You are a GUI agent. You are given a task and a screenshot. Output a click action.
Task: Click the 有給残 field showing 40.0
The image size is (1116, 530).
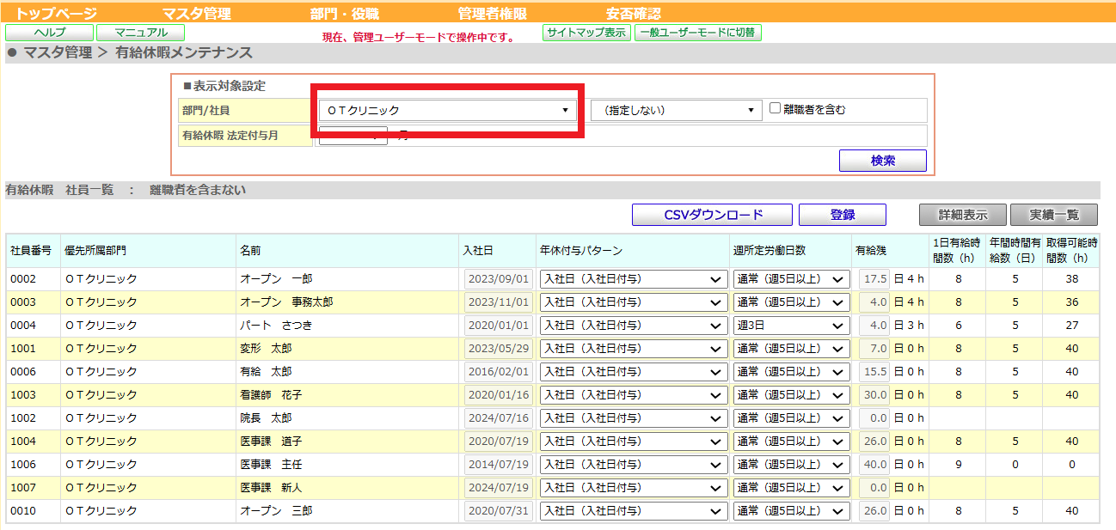[x=874, y=465]
